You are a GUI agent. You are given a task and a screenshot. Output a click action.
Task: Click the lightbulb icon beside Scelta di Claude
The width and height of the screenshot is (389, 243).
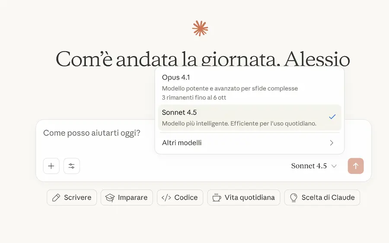[293, 198]
